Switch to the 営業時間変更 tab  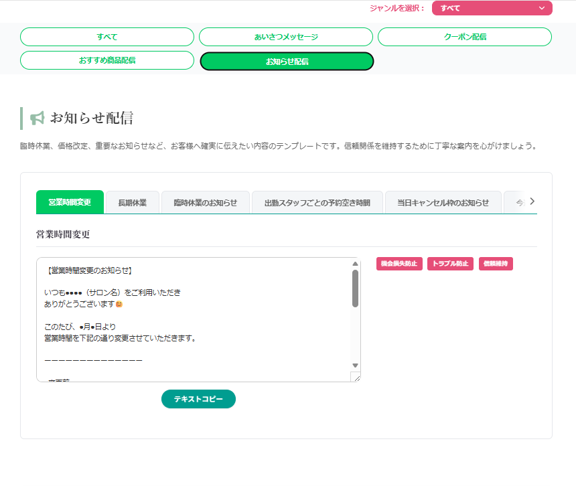[x=70, y=202]
